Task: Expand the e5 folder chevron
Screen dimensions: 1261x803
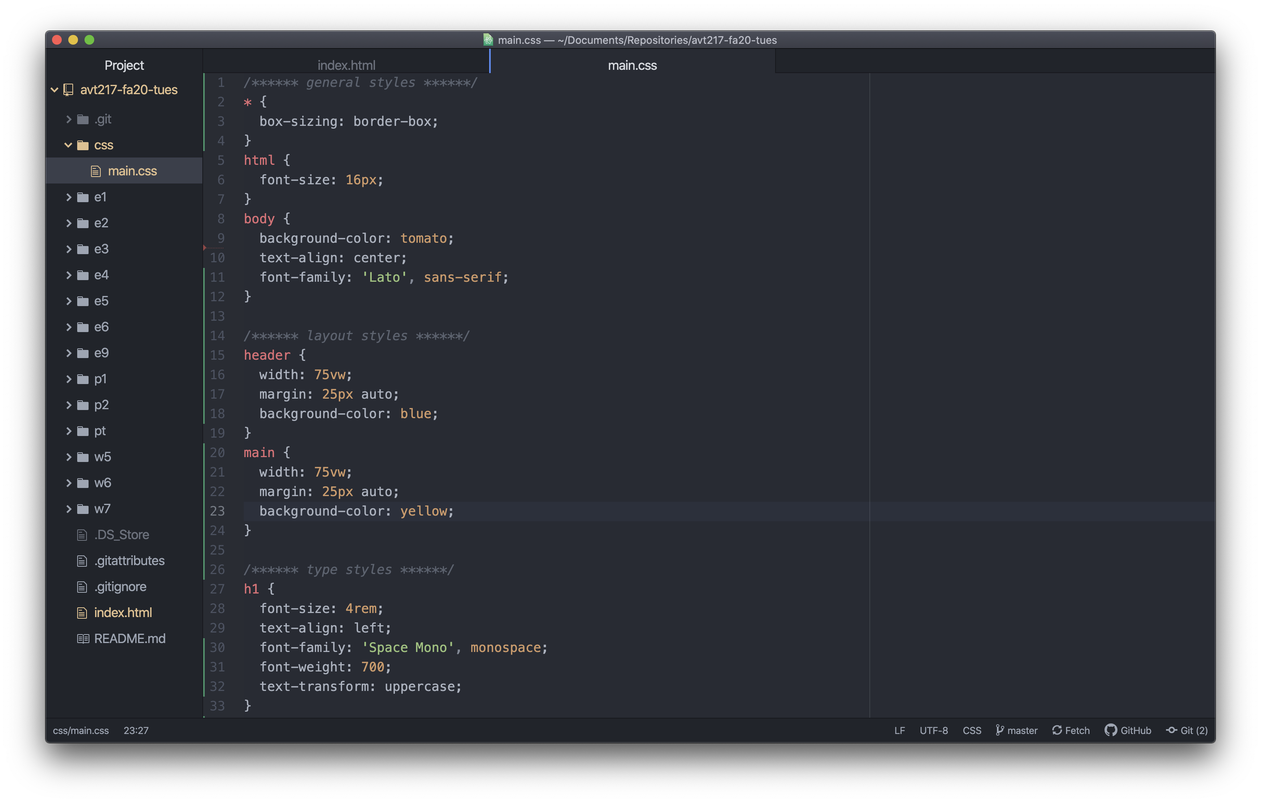Action: click(69, 301)
